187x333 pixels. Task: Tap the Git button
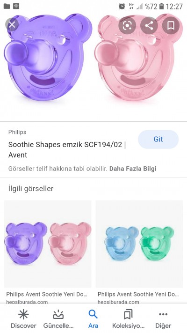[x=158, y=139]
